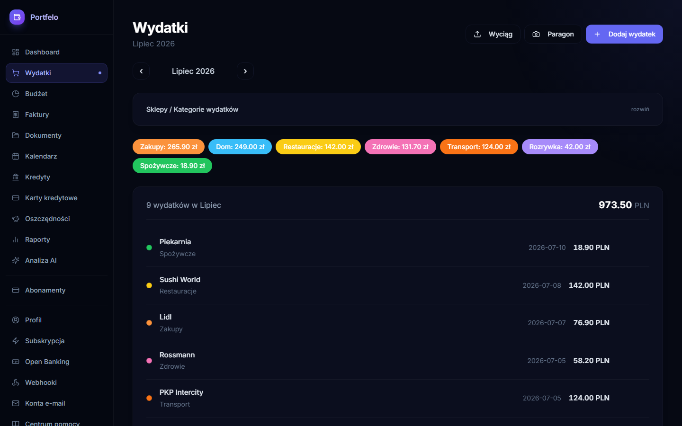Click the Karty kredytowe card icon
The height and width of the screenshot is (426, 682).
16,198
